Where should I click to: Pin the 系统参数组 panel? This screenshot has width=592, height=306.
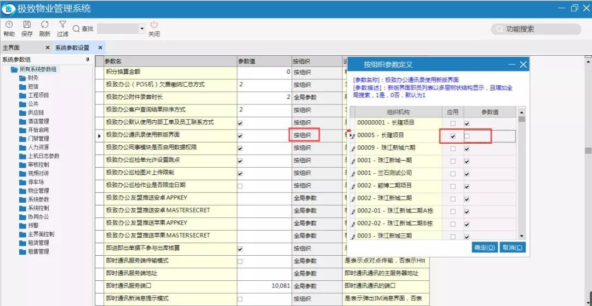click(88, 60)
